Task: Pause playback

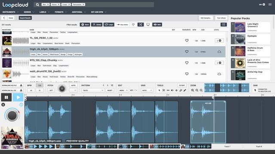Action: point(6,98)
